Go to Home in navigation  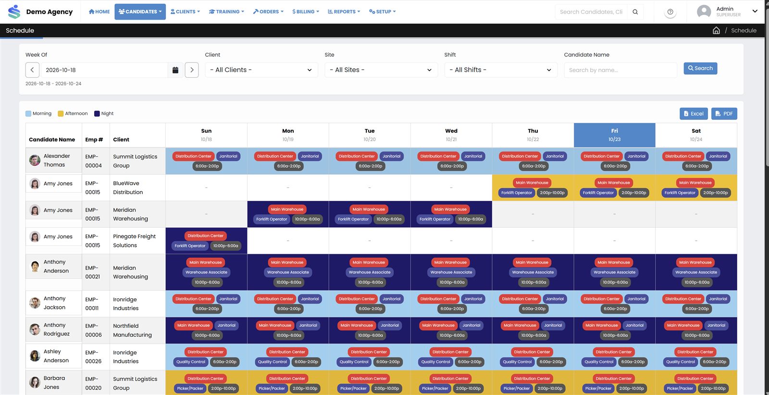[x=99, y=12]
